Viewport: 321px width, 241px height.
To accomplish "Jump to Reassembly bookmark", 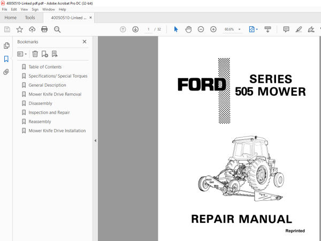I will click(40, 122).
